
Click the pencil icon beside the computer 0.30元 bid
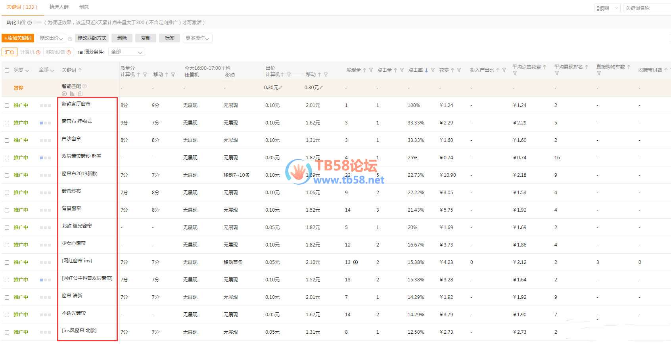pos(281,88)
